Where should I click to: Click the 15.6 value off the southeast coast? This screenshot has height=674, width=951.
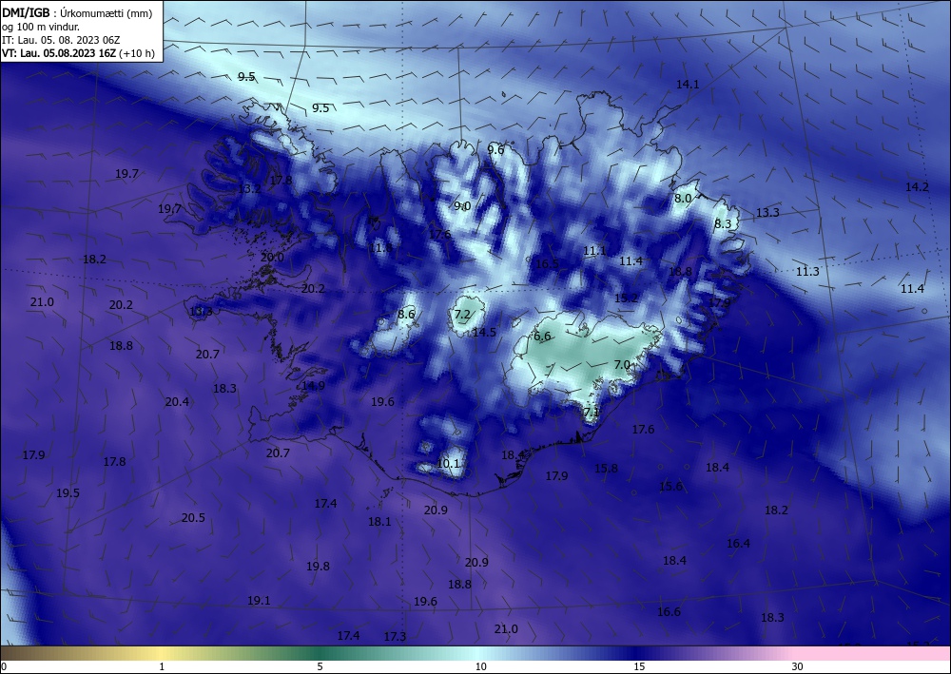coord(670,487)
